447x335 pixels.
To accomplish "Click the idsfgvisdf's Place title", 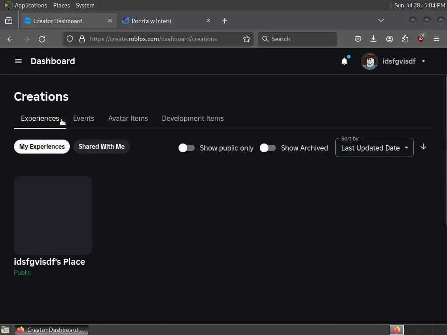I will 50,262.
